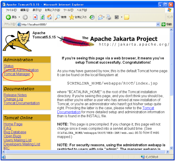Click the Tomcat Documentation link in the paragraph
Viewport: 175px width, 161px height.
(x=148, y=108)
